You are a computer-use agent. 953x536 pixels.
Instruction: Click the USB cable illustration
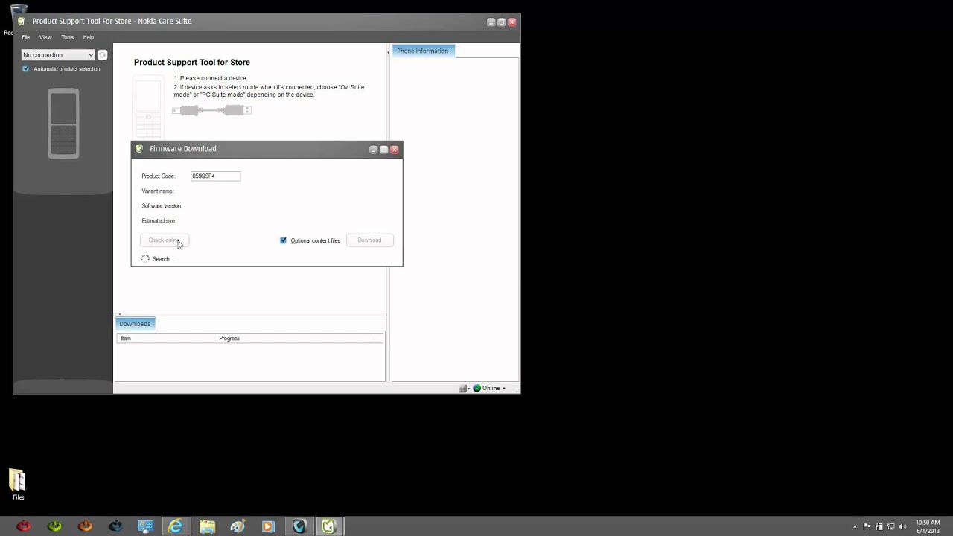point(212,110)
